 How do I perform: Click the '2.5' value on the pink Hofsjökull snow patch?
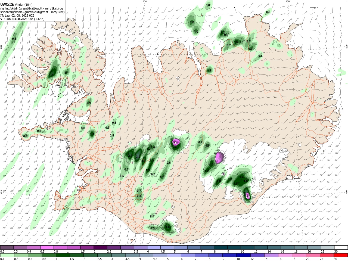point(175,143)
